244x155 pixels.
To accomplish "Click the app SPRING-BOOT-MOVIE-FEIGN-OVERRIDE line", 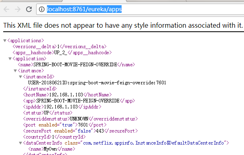I will click(79, 101).
